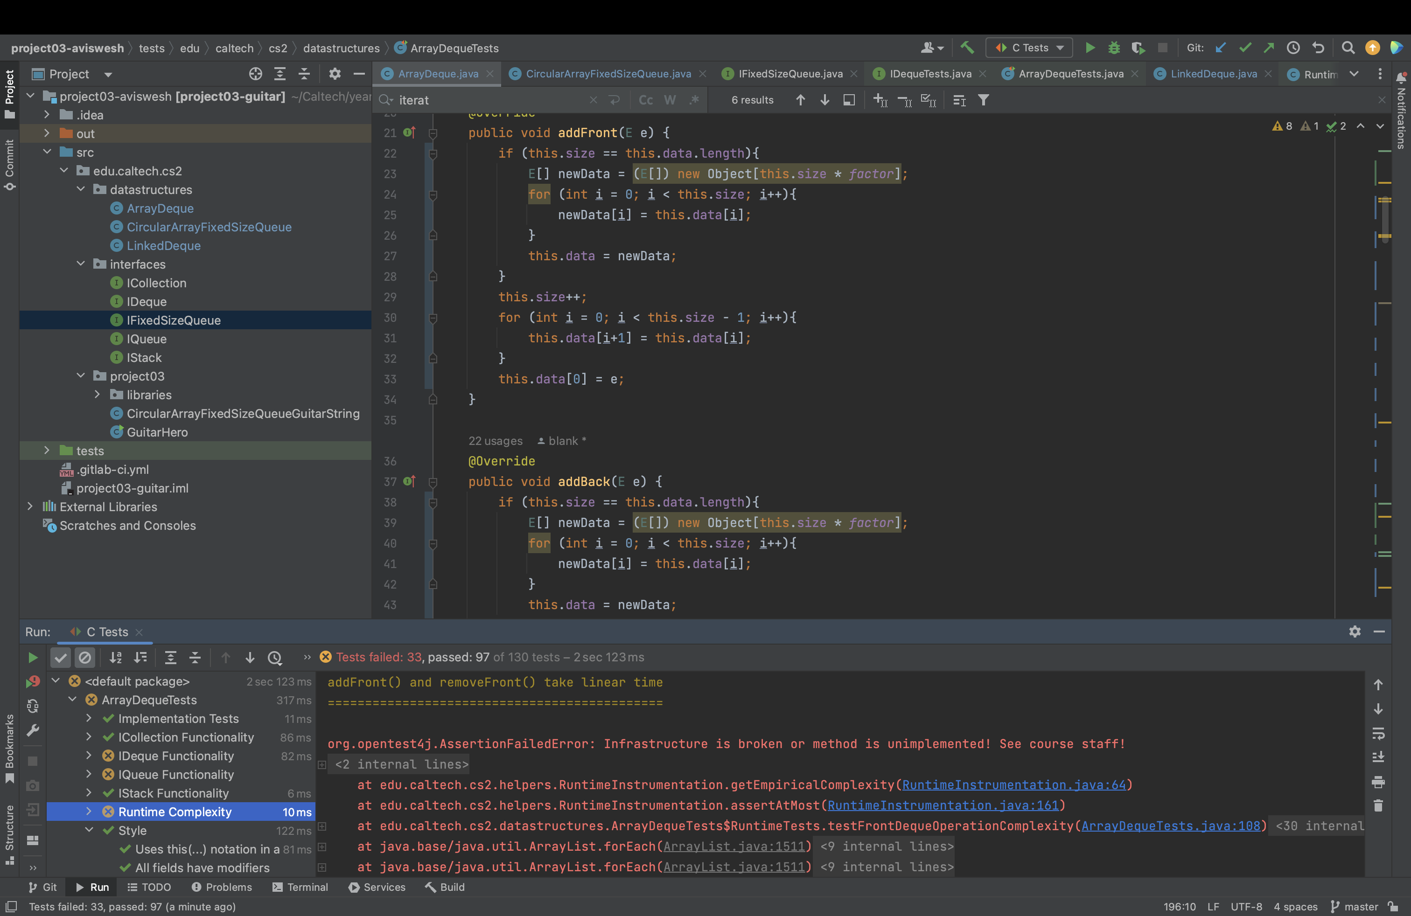Image resolution: width=1411 pixels, height=916 pixels.
Task: Click the Build project hammer icon
Action: 967,48
